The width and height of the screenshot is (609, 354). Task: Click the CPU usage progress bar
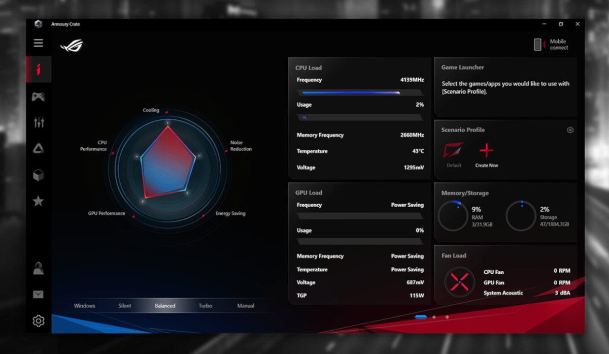[359, 117]
